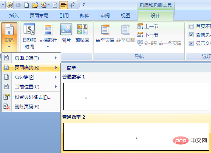Click the dropdown arrow at far left of quick toolbar

point(3,5)
